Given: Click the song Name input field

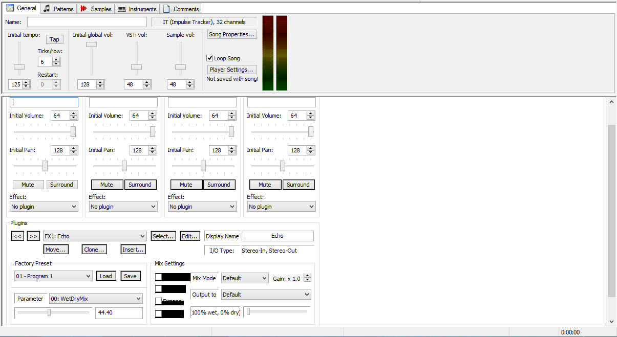Looking at the screenshot, I should point(87,22).
